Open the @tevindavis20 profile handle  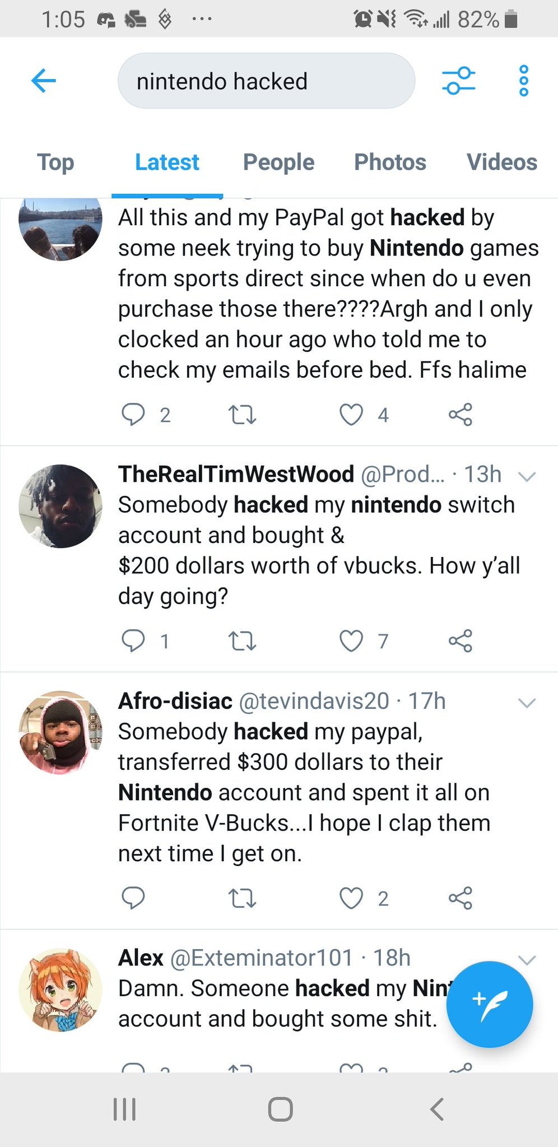[x=314, y=701]
